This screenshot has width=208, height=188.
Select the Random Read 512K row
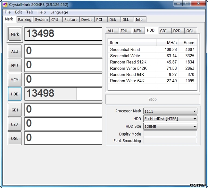(x=152, y=62)
